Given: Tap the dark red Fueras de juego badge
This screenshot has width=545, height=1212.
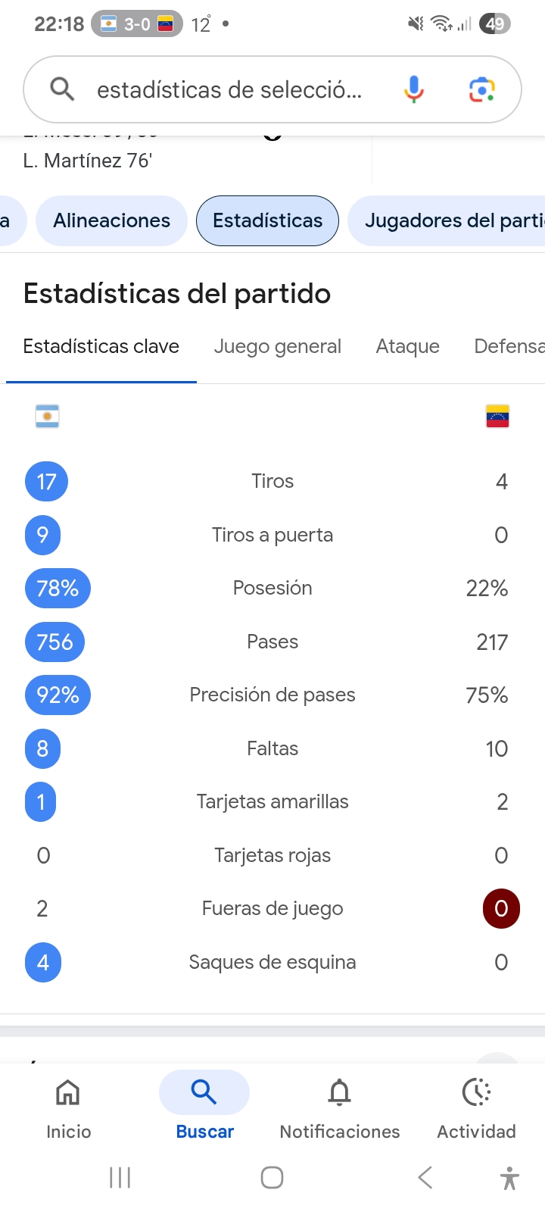Looking at the screenshot, I should pyautogui.click(x=501, y=908).
